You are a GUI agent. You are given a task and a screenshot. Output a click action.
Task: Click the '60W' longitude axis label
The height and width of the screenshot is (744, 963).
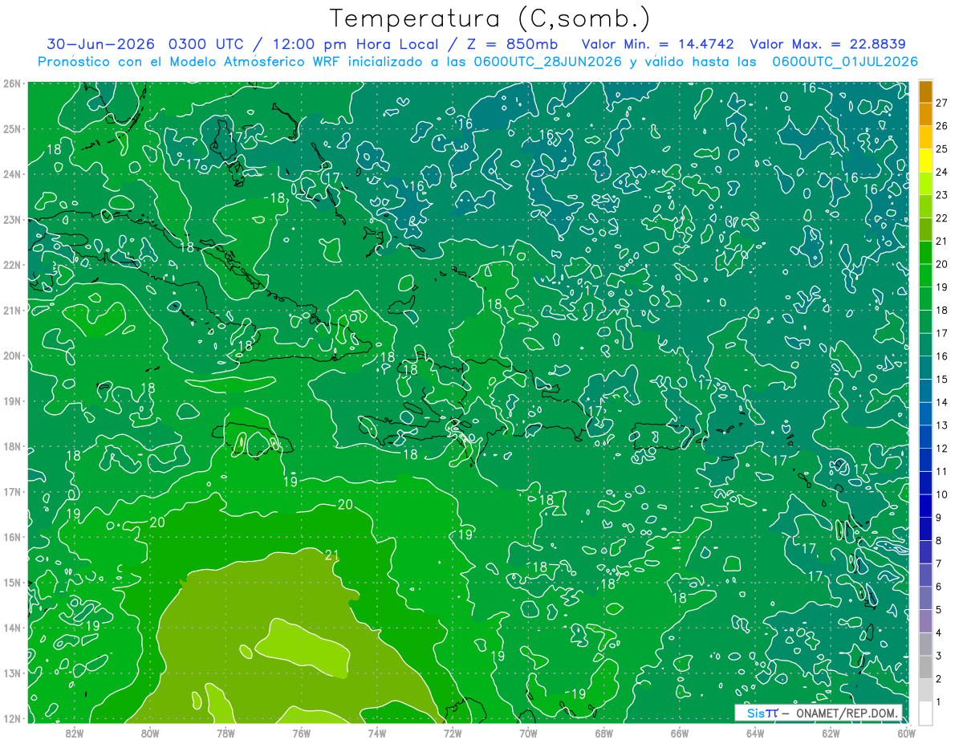pyautogui.click(x=907, y=733)
